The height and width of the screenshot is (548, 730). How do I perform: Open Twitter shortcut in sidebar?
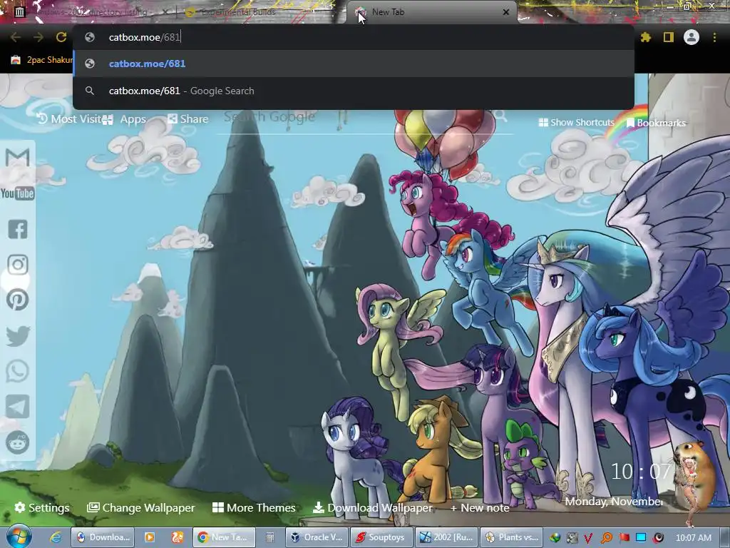pos(18,336)
